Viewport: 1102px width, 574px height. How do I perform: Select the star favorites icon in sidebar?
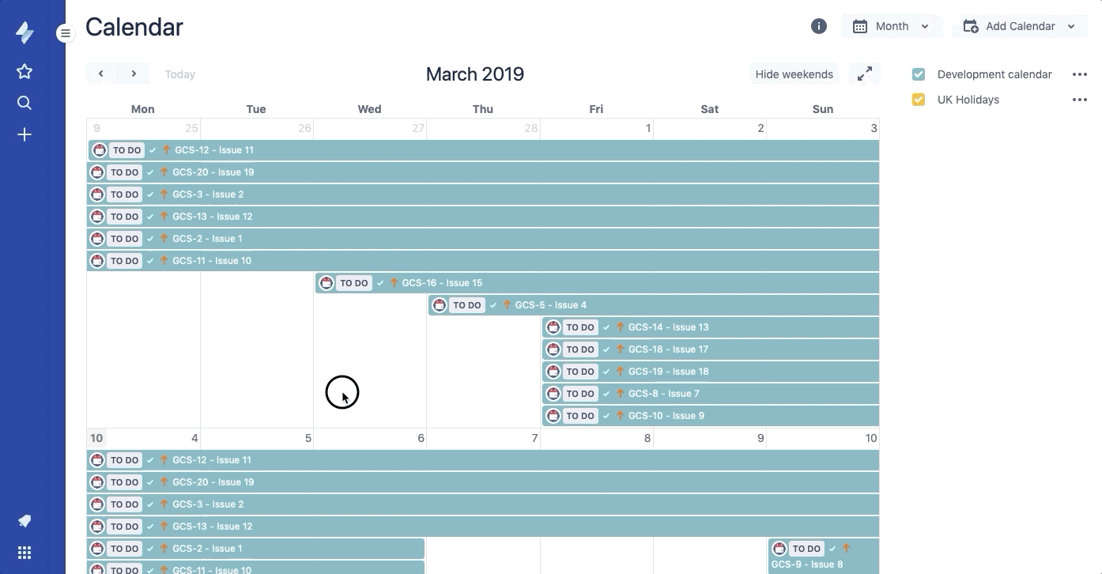pos(25,71)
